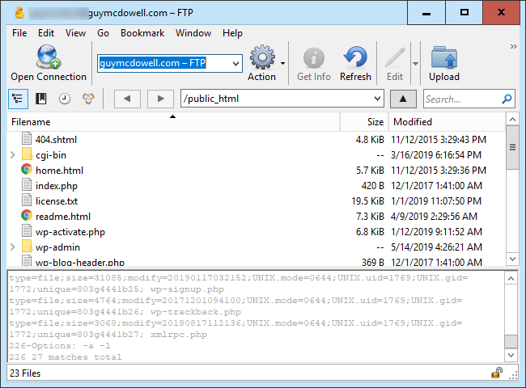Switch to browser outline view icon
The width and height of the screenshot is (526, 388).
pos(18,99)
